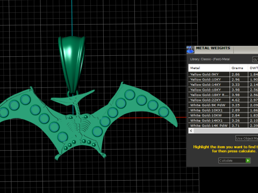Click the Use Object Material button
The width and height of the screenshot is (258, 193).
coord(247,138)
